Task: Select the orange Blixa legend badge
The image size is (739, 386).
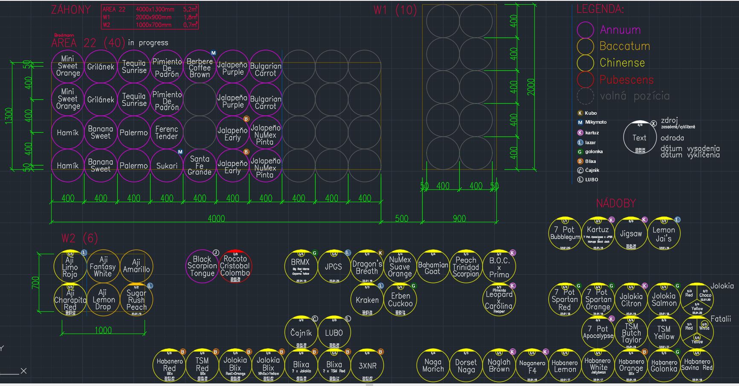Action: click(x=580, y=161)
